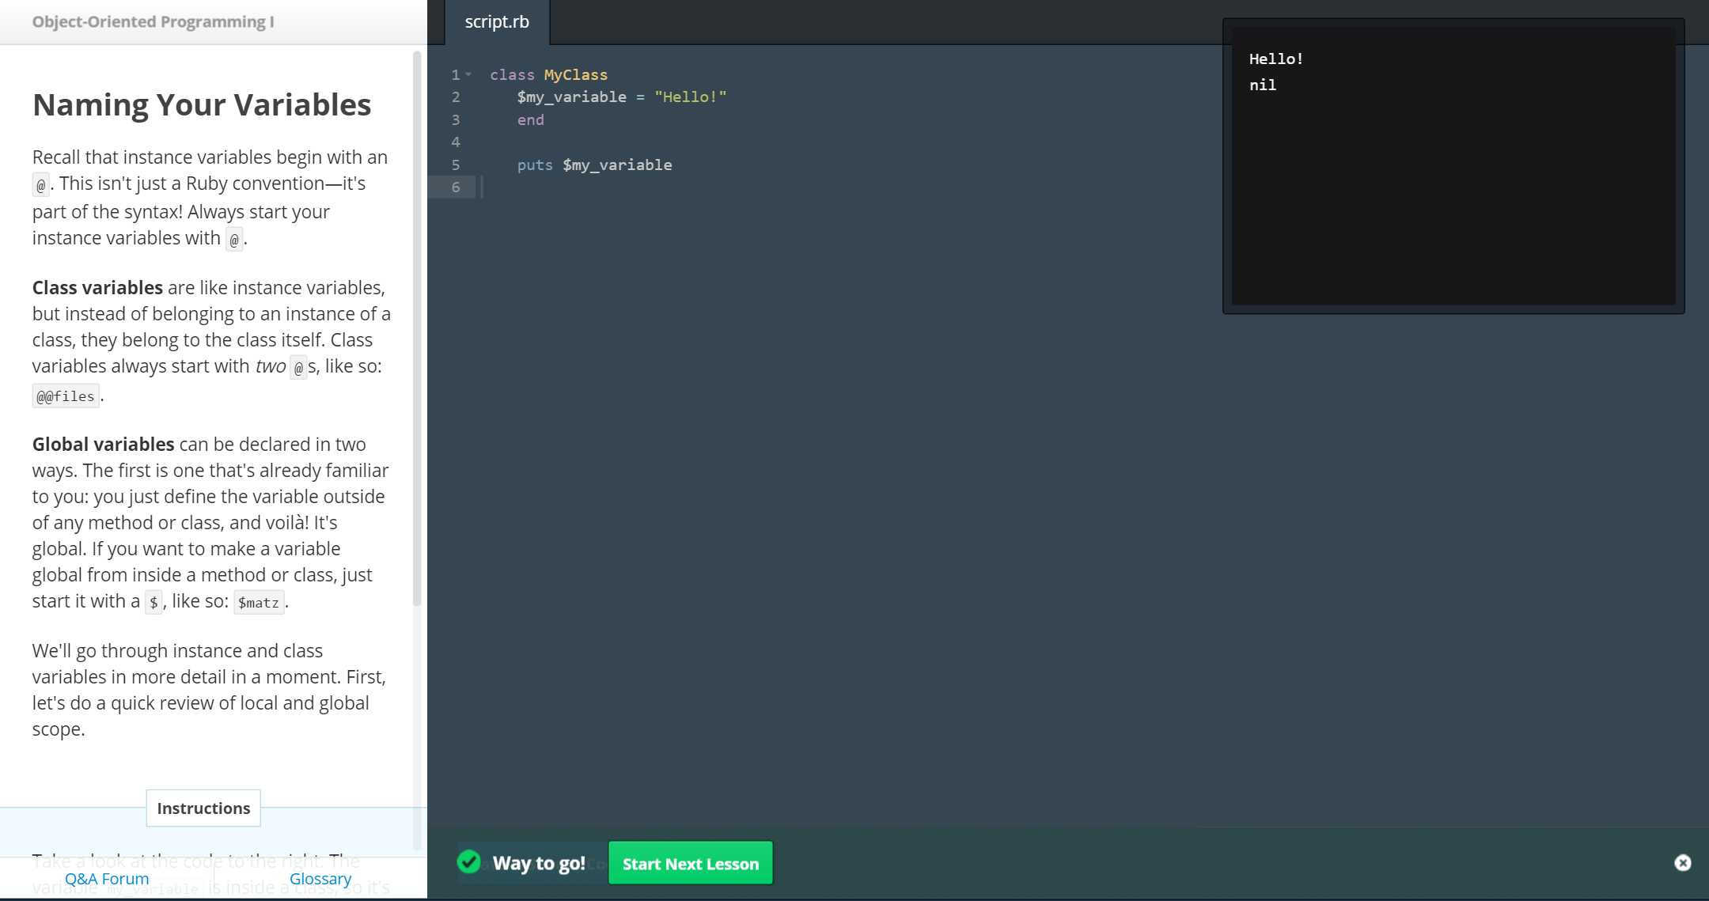Click the MyClass class name in code
The width and height of the screenshot is (1709, 901).
(575, 75)
